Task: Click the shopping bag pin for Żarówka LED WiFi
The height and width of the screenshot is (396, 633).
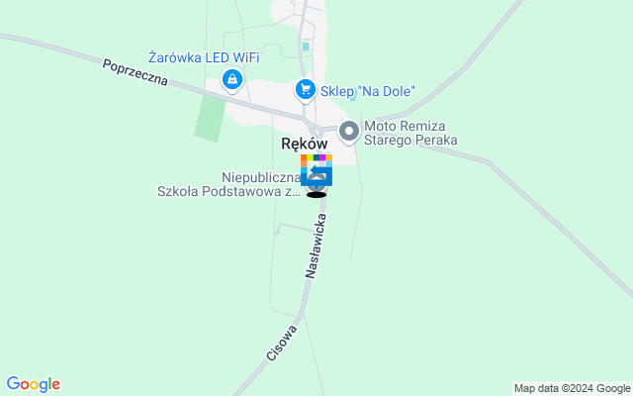Action: click(x=232, y=81)
